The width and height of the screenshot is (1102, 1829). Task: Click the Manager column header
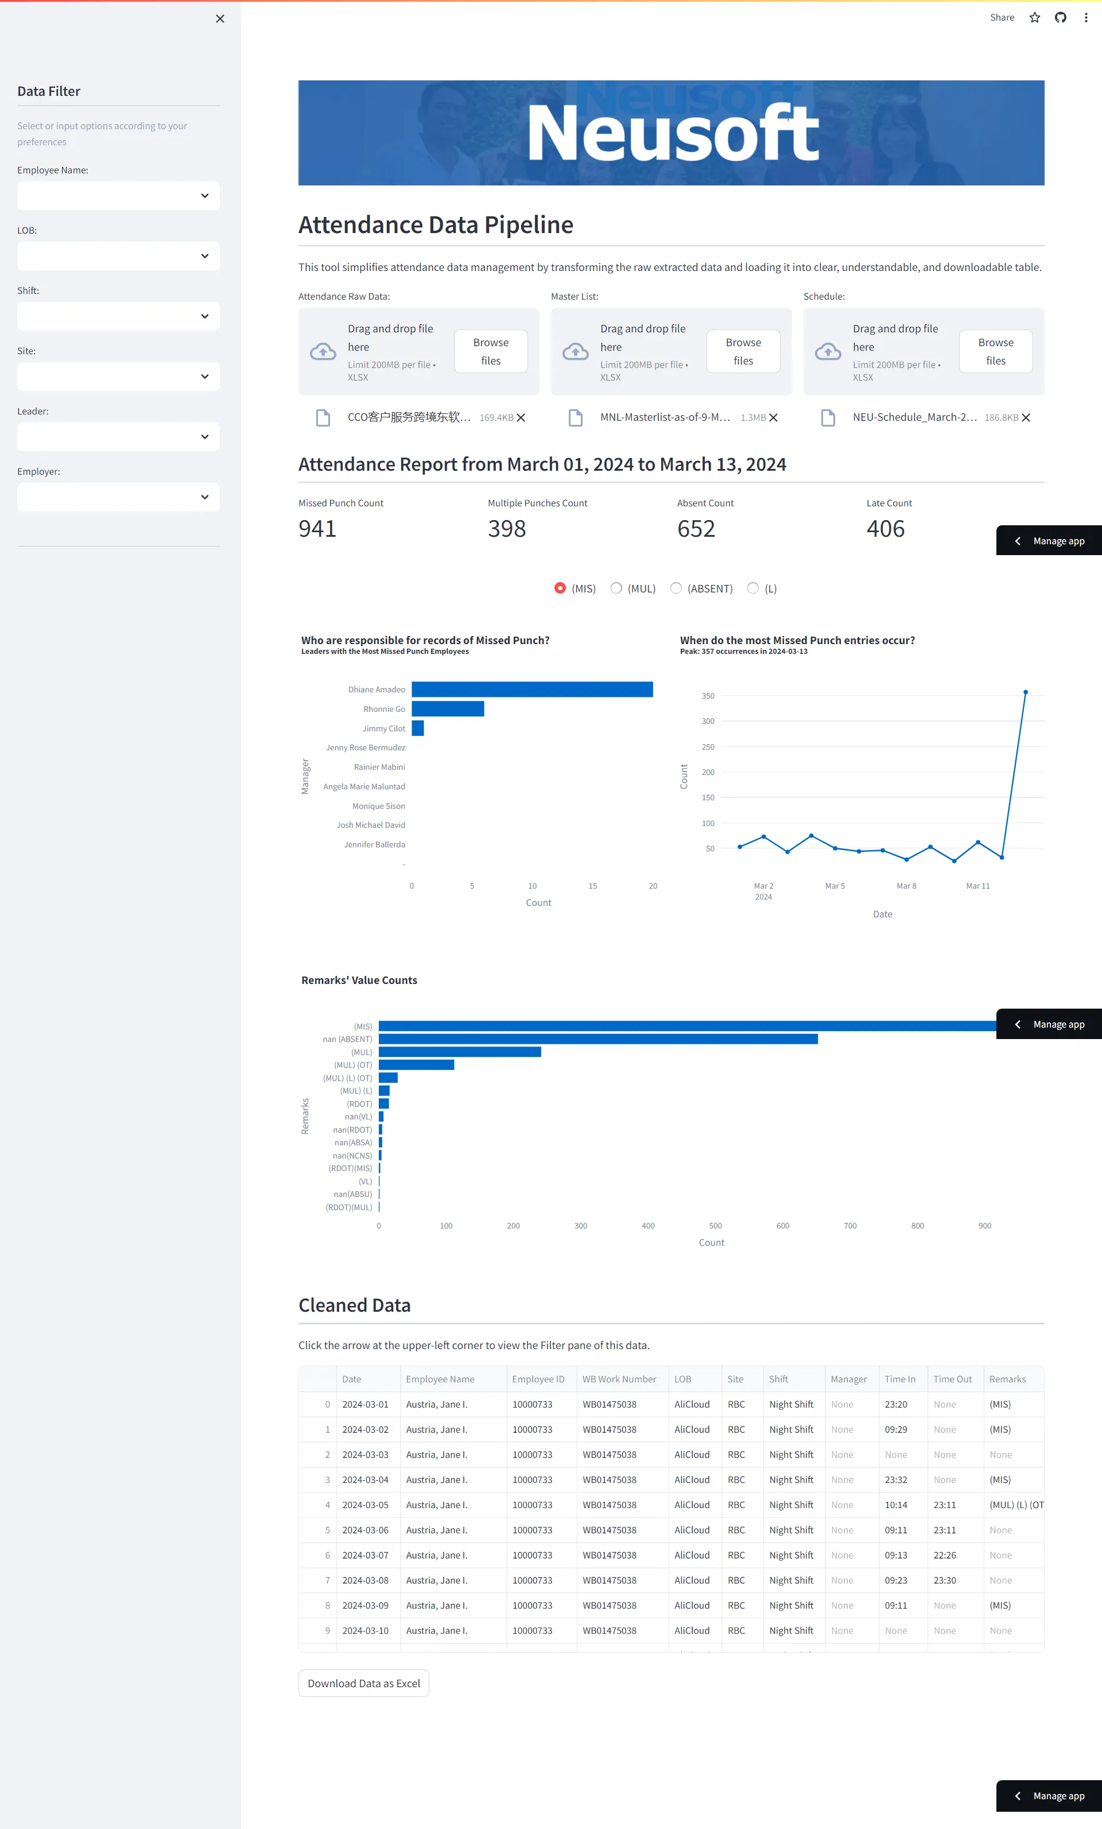pos(852,1379)
